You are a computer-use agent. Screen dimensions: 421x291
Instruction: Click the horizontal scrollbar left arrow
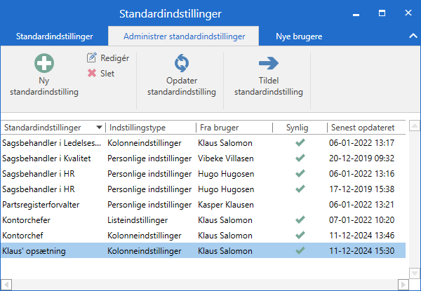point(6,285)
